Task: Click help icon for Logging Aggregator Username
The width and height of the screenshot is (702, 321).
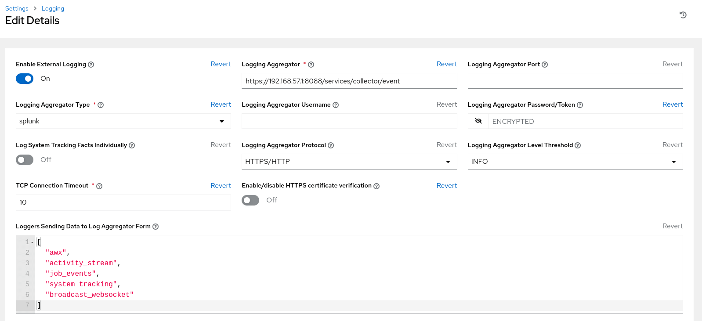Action: click(336, 105)
